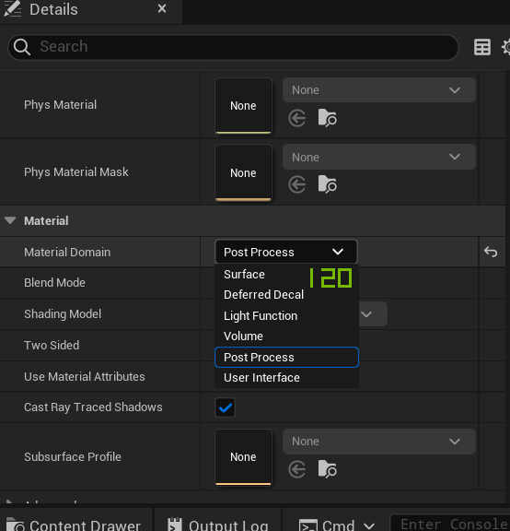
Task: Click the Details search field
Action: click(233, 47)
